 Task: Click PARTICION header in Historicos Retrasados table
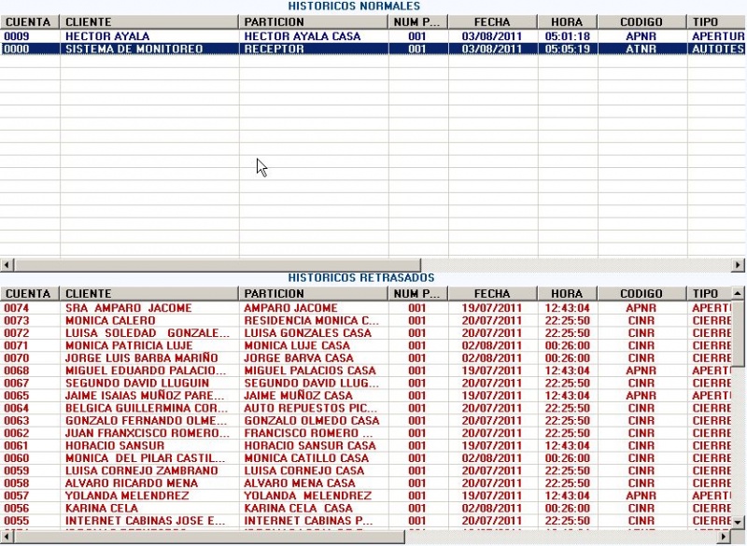pos(314,293)
